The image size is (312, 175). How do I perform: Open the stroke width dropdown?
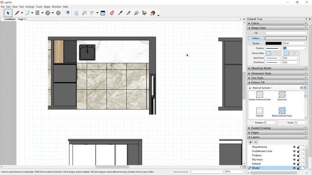(305, 43)
